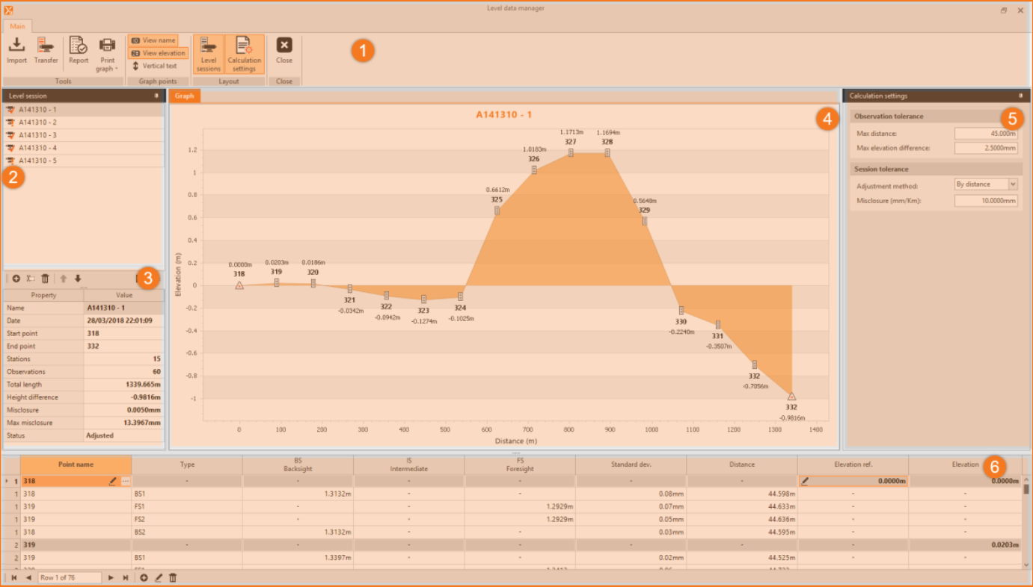
Task: Add a new level session with plus icon
Action: (16, 279)
